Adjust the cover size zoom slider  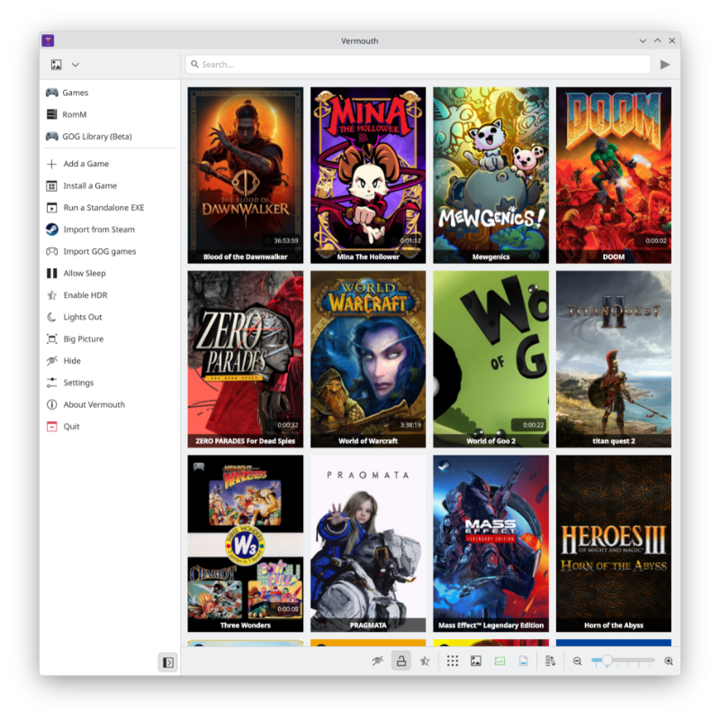[x=623, y=661]
